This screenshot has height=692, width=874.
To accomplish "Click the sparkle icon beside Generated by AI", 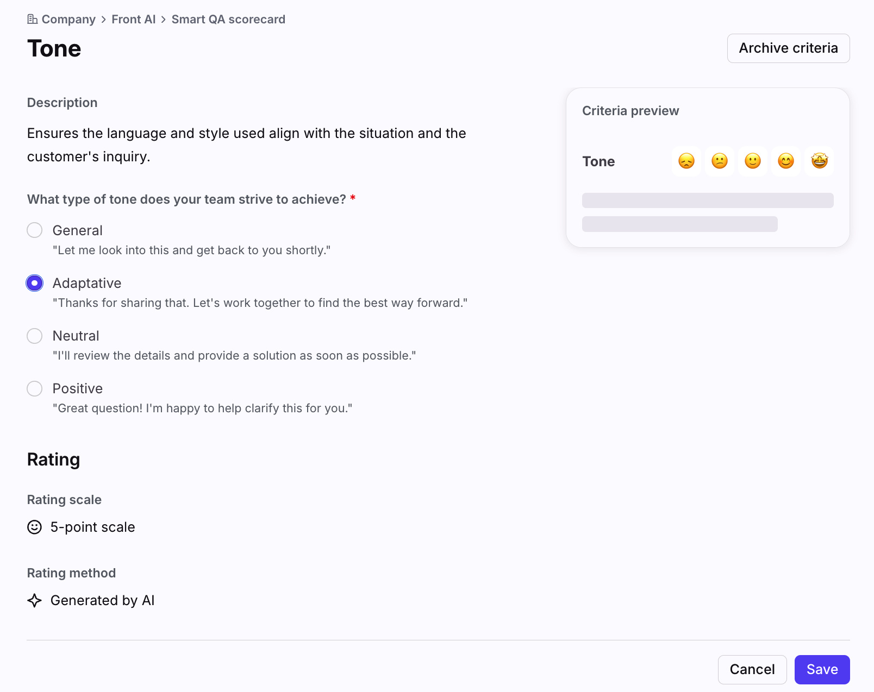I will coord(34,600).
